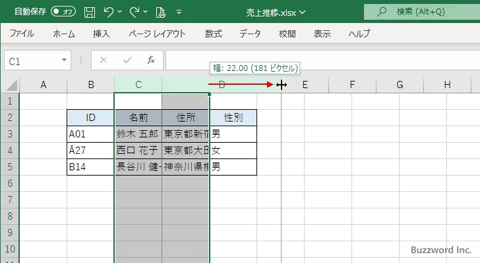Click the cell starting with 長谷川
This screenshot has width=480, height=263.
tap(138, 167)
